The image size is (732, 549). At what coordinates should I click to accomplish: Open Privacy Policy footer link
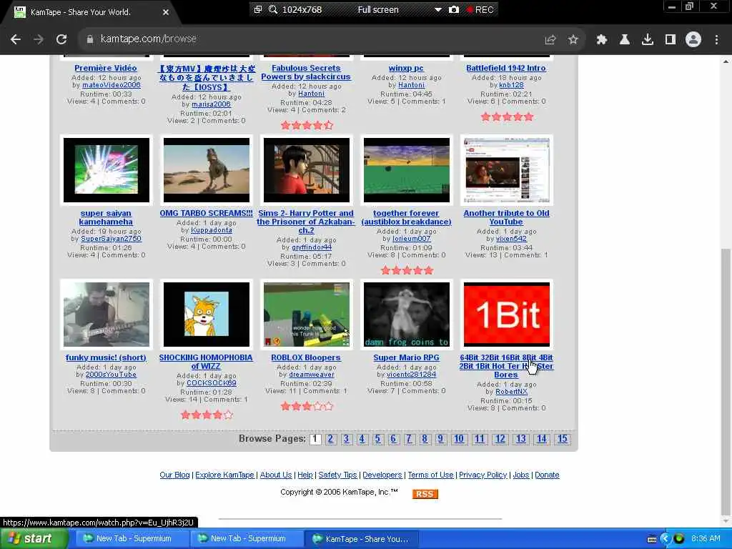tap(483, 475)
